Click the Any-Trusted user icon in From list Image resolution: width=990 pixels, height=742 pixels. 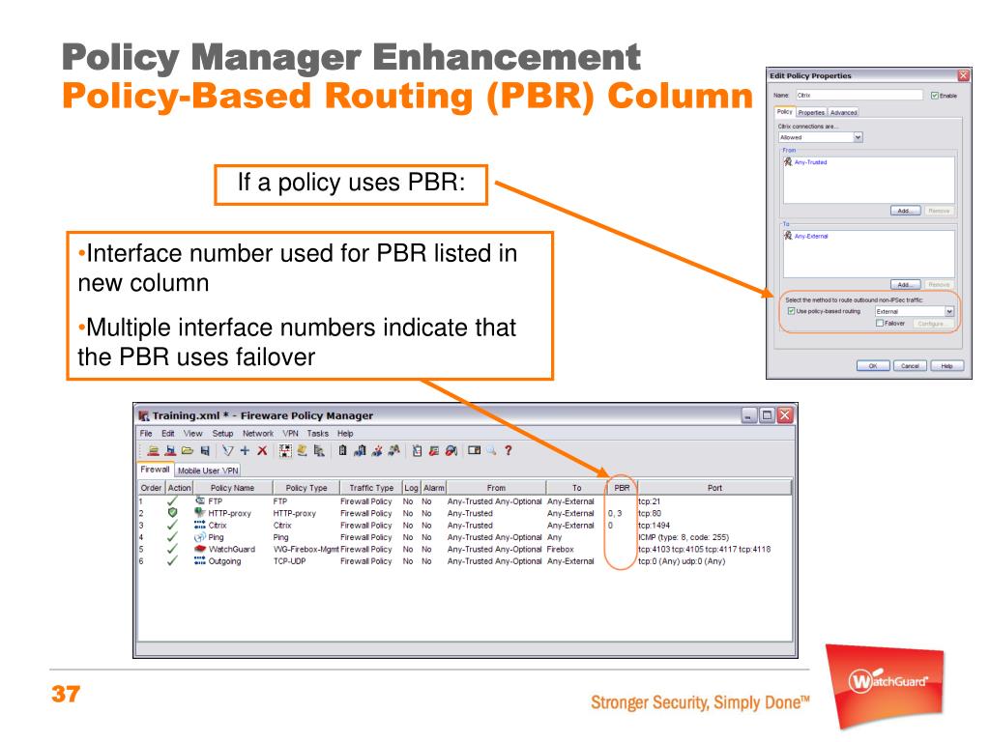click(x=788, y=162)
